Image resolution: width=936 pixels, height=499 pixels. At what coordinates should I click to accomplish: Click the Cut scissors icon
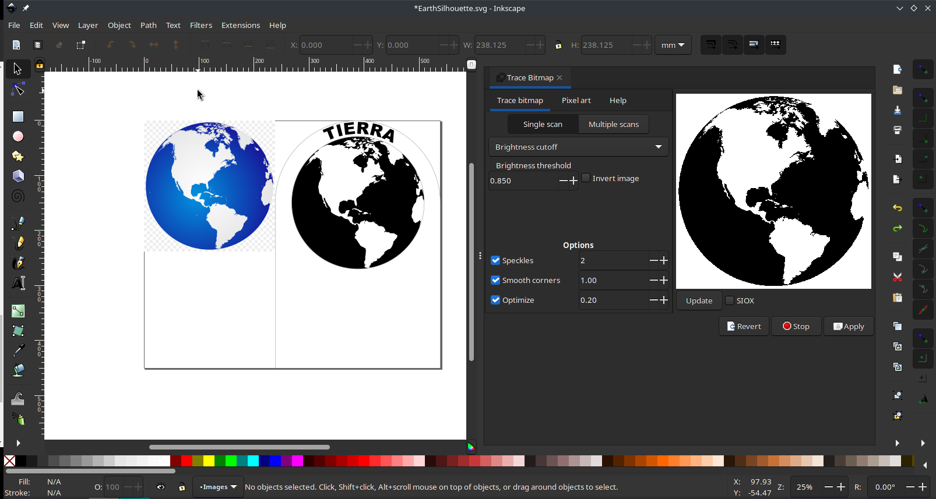tap(898, 277)
